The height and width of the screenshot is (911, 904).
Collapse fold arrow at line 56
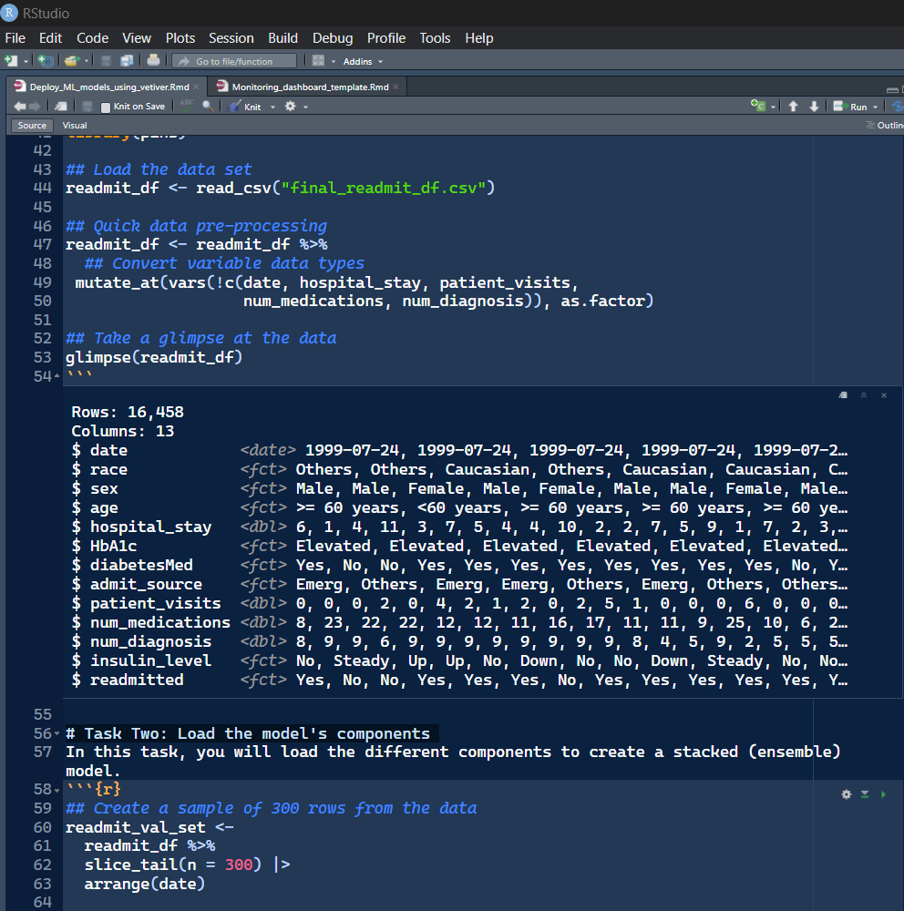pos(56,733)
